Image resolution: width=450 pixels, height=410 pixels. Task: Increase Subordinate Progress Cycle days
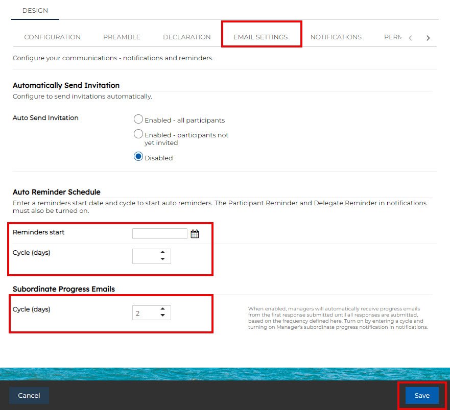click(x=162, y=309)
